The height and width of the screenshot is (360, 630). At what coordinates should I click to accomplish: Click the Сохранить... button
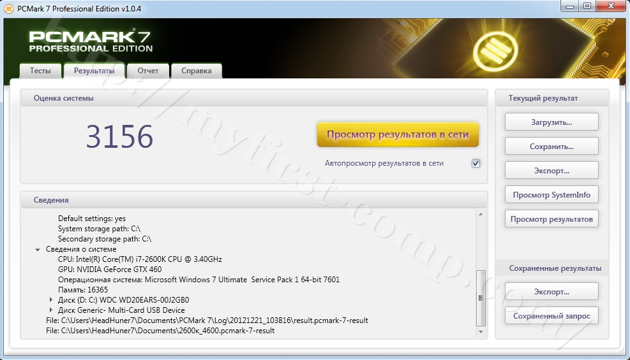[x=551, y=147]
